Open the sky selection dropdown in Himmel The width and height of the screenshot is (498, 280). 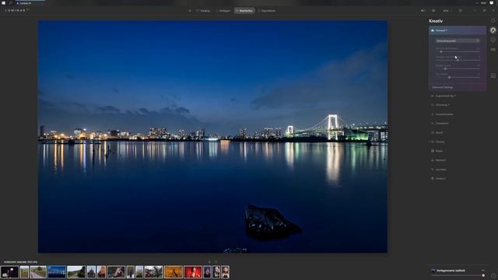(458, 40)
